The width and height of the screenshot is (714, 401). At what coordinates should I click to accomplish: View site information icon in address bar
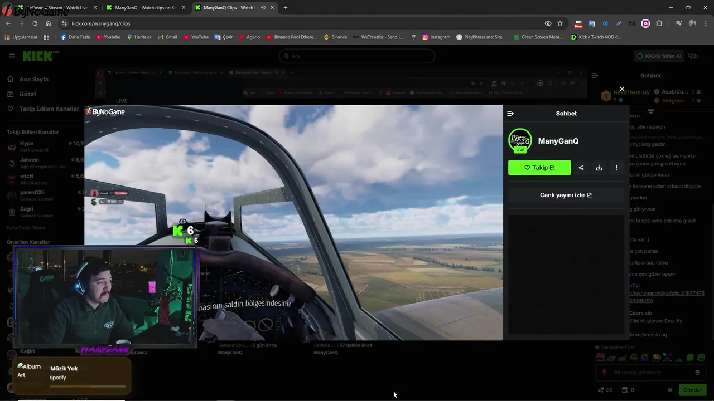[64, 23]
